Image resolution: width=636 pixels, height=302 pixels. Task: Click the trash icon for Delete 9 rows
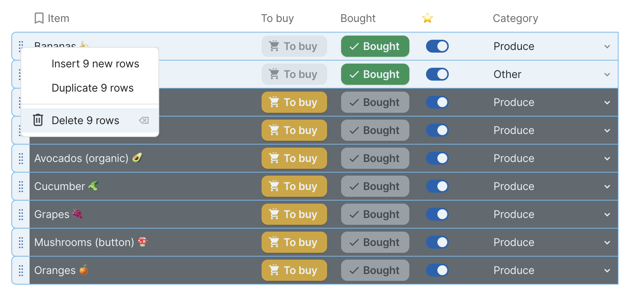38,120
